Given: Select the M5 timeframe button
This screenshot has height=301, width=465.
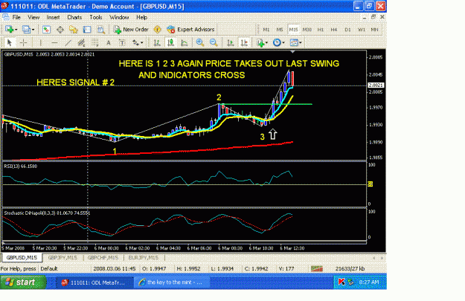Looking at the screenshot, I should 280,29.
